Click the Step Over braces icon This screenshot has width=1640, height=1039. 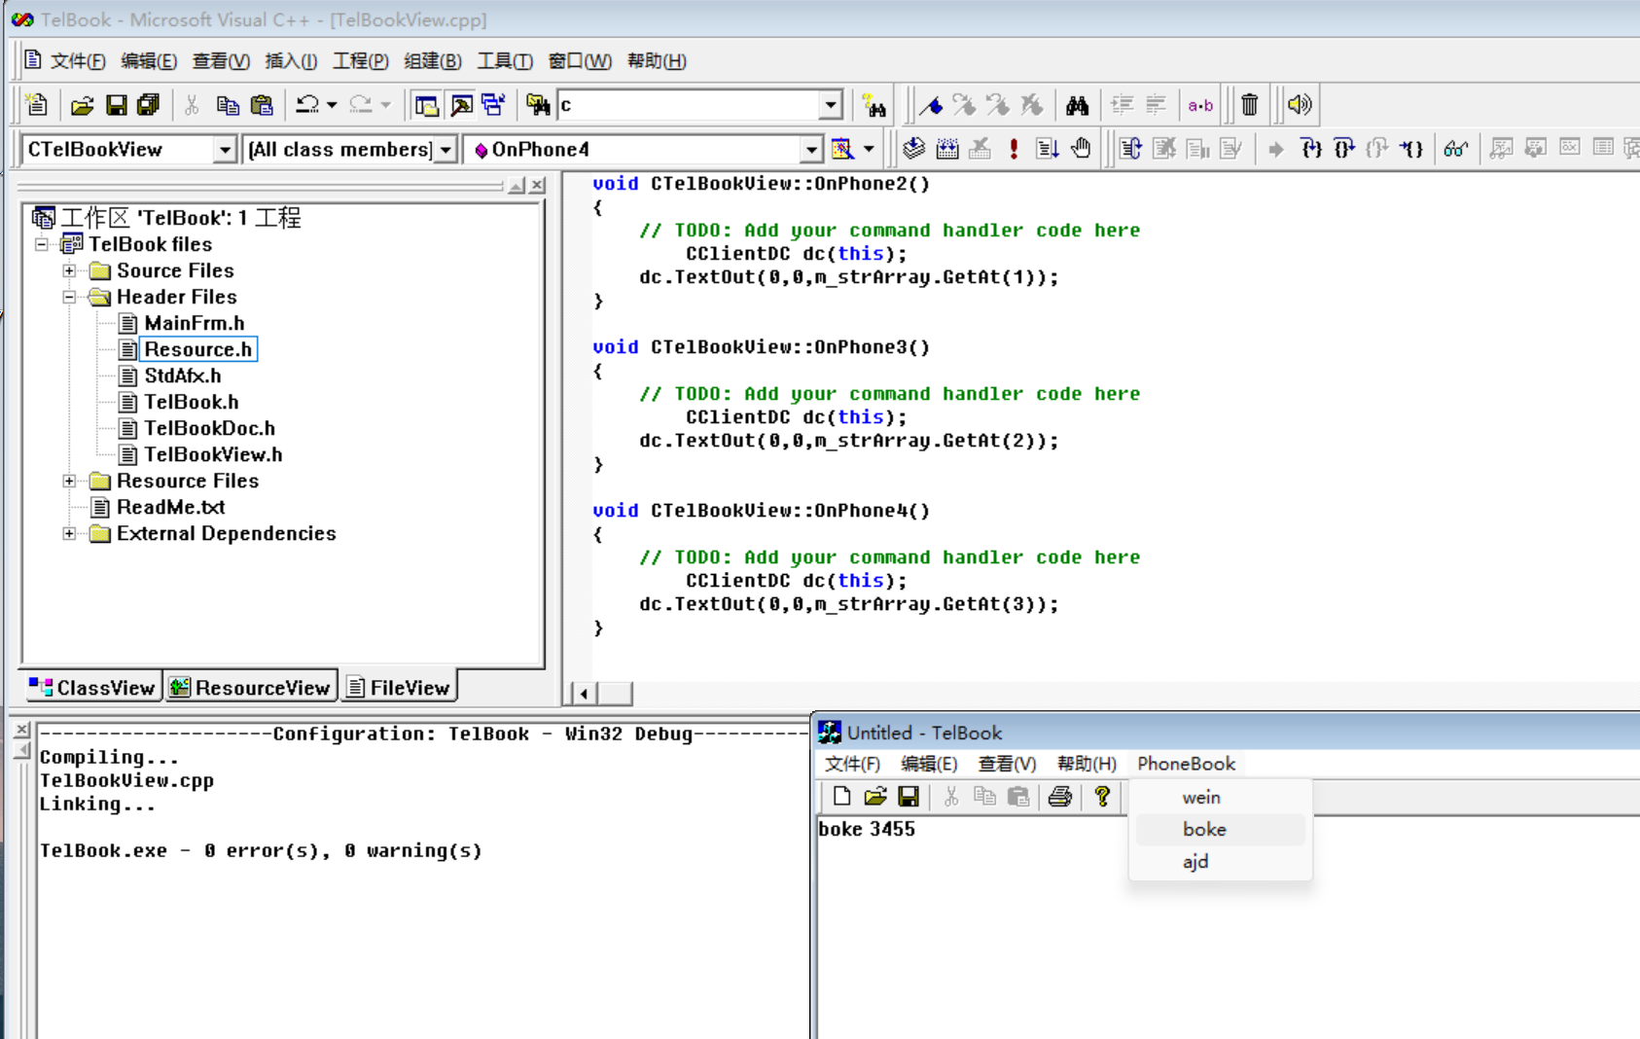tap(1344, 149)
